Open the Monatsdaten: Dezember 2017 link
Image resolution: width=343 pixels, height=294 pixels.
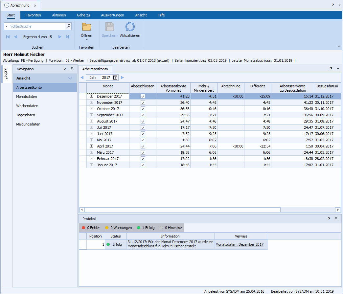[x=240, y=244]
